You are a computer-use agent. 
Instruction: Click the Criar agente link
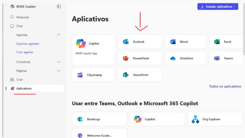[25, 52]
